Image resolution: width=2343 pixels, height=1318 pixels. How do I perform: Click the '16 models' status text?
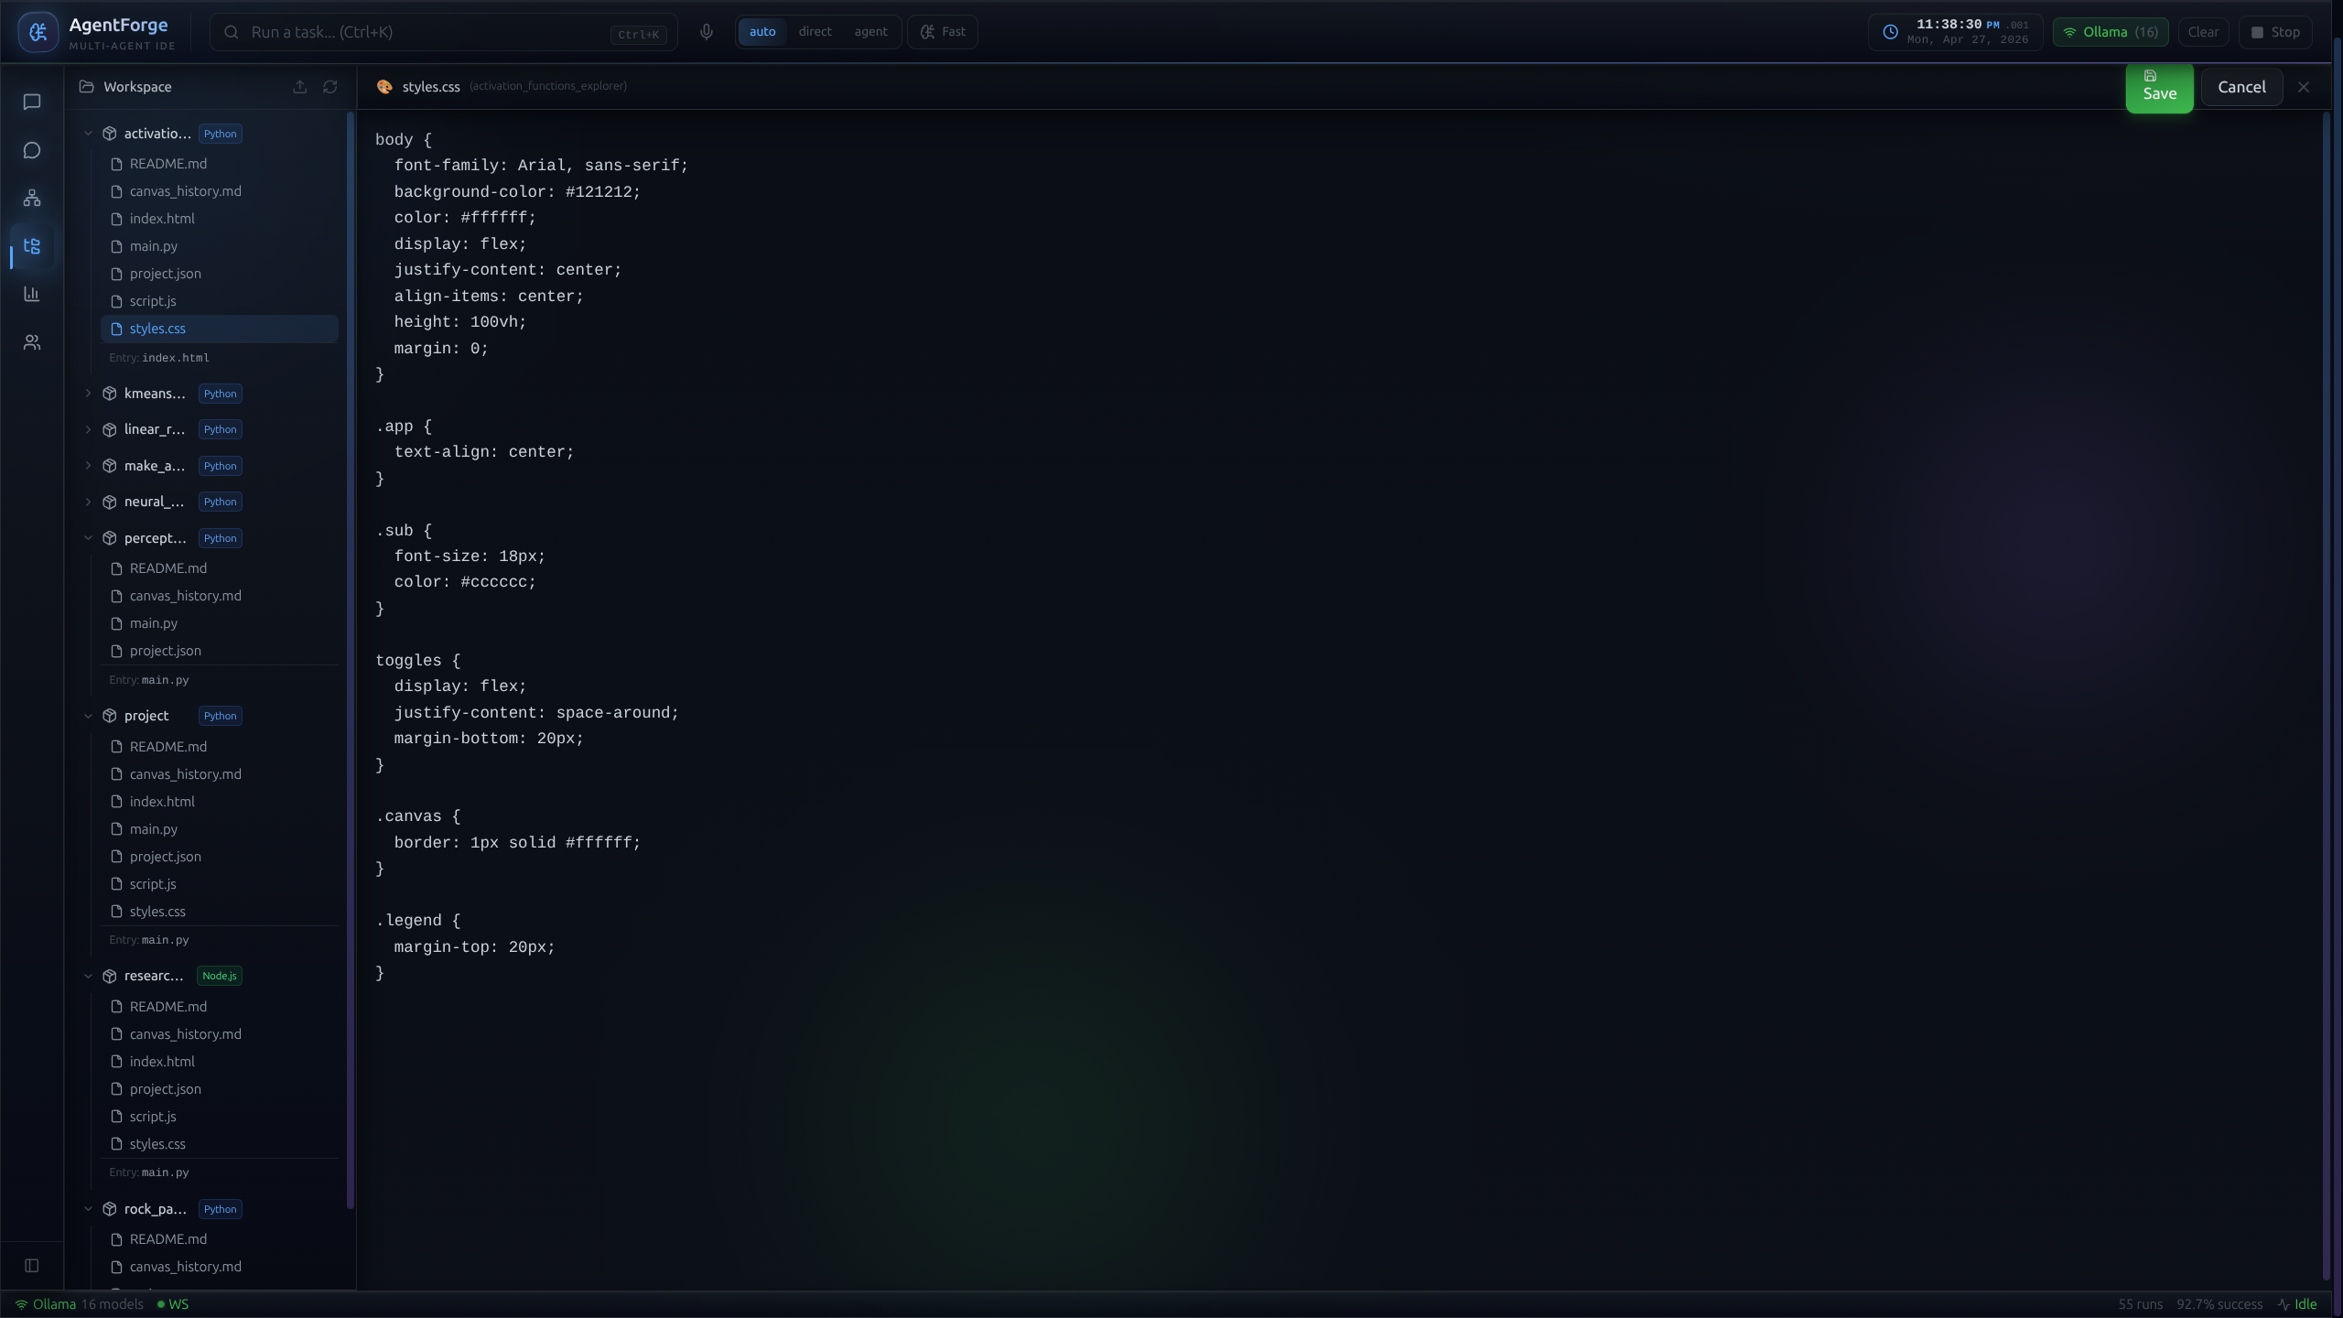pyautogui.click(x=112, y=1304)
